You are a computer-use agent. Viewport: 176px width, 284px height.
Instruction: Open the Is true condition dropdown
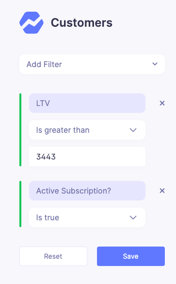[x=87, y=217]
